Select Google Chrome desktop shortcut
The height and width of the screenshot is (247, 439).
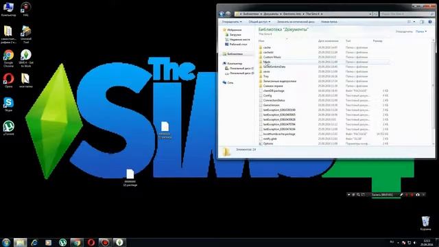click(8, 58)
